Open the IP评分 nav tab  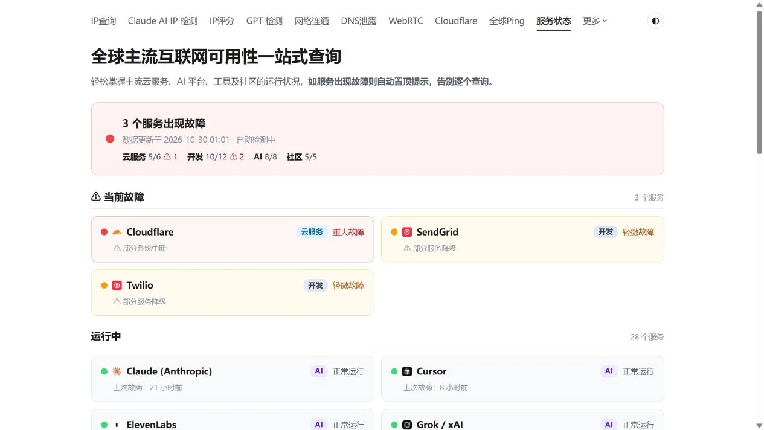point(222,21)
